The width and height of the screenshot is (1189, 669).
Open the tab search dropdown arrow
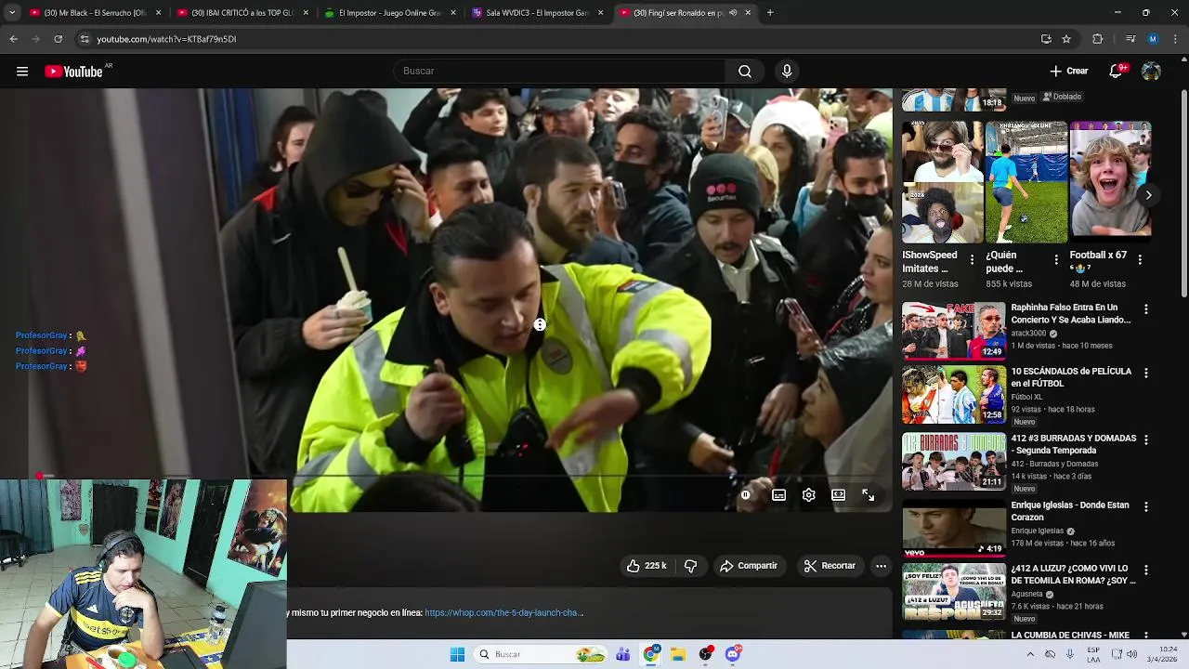click(x=11, y=13)
